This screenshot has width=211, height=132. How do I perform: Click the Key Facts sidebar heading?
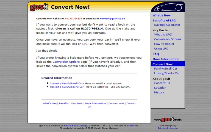[160, 30]
